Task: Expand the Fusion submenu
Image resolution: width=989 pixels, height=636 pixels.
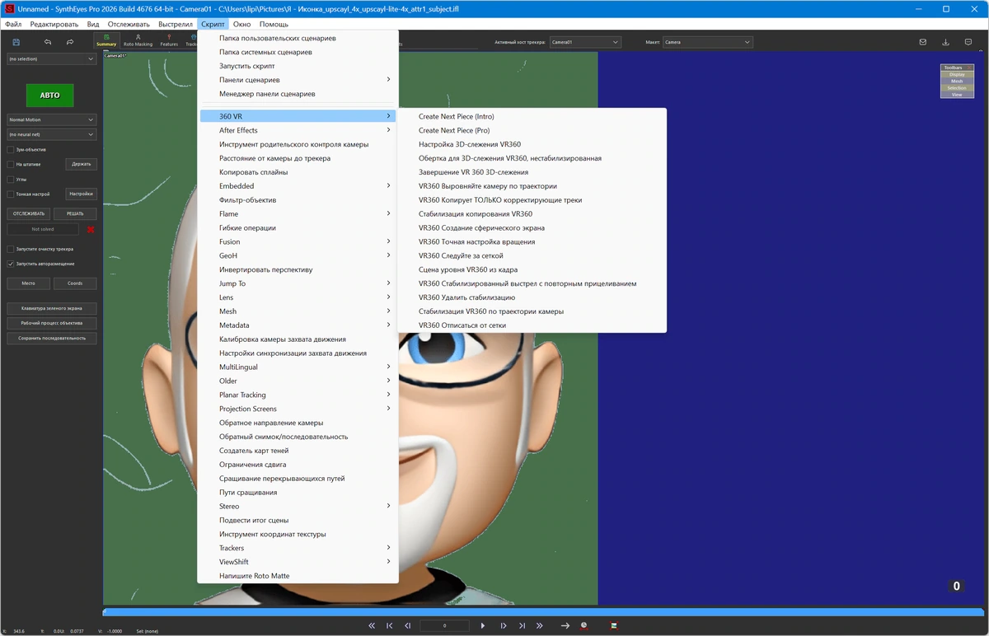Action: click(298, 241)
